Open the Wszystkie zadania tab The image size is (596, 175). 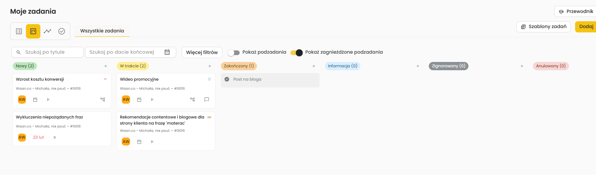pyautogui.click(x=102, y=31)
